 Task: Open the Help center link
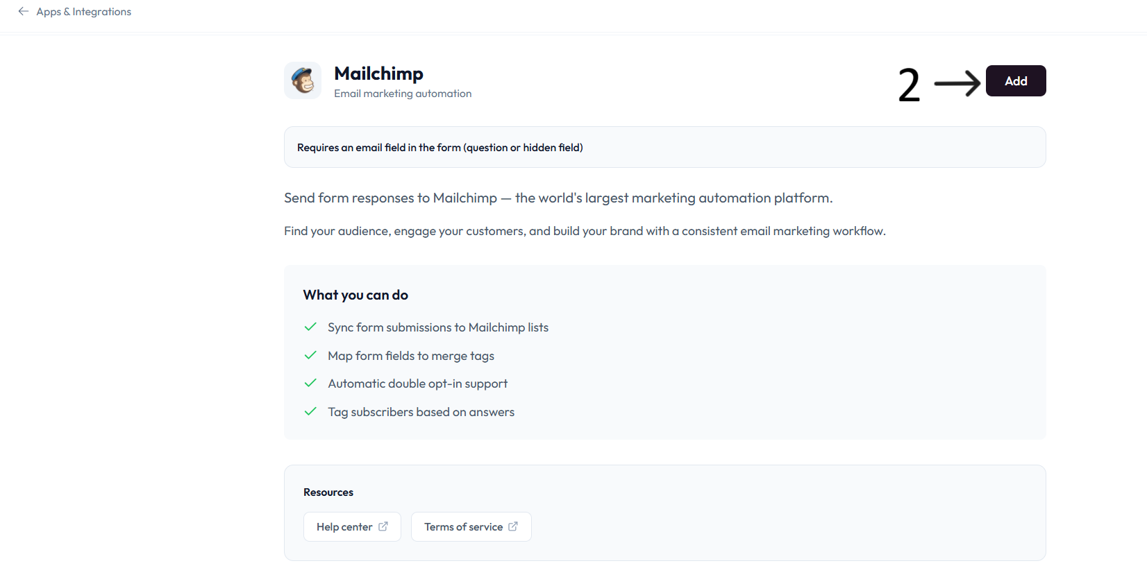352,527
